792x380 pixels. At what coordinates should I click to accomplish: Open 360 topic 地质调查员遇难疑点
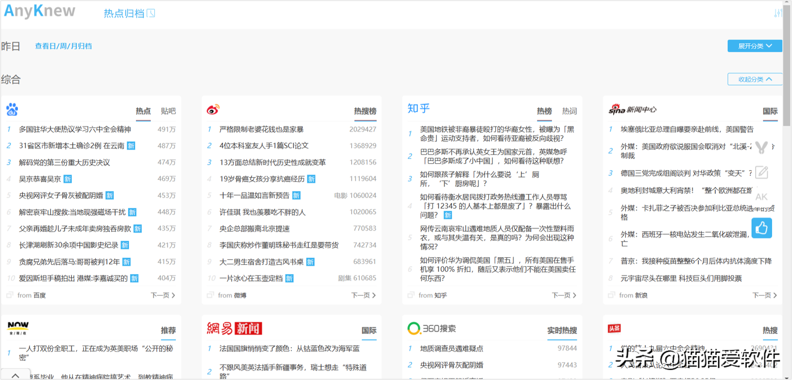coord(451,349)
